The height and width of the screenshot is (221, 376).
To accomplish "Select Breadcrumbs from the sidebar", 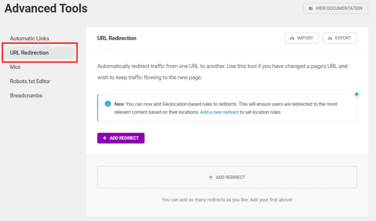I will [26, 95].
